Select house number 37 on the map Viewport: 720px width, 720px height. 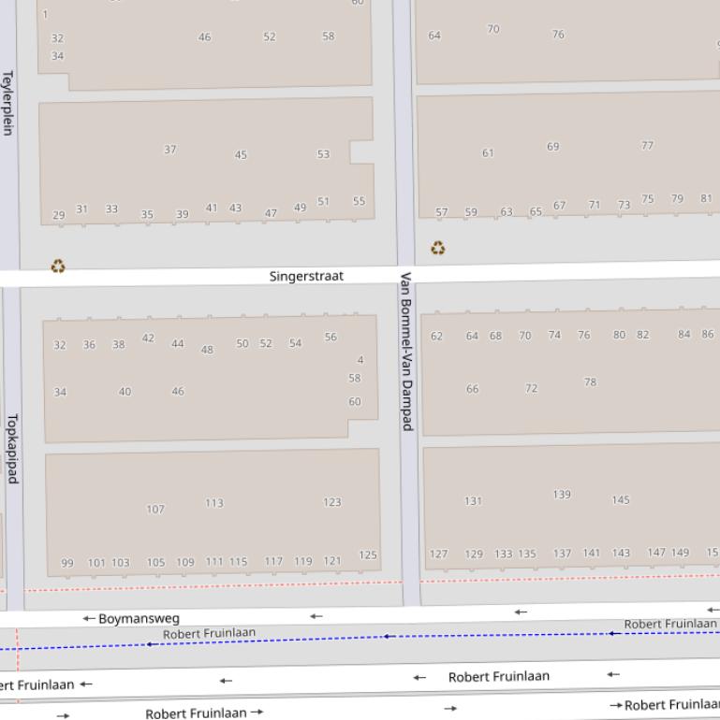pyautogui.click(x=170, y=150)
